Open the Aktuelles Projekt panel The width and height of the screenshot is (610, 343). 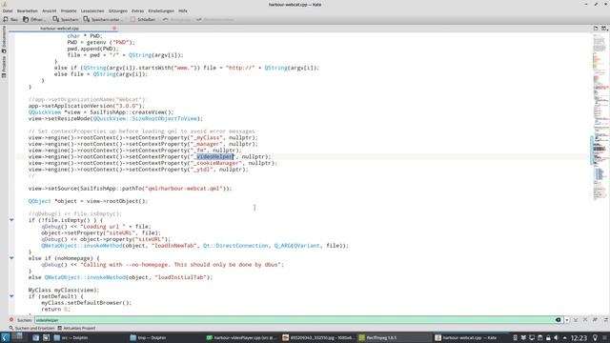click(x=76, y=328)
